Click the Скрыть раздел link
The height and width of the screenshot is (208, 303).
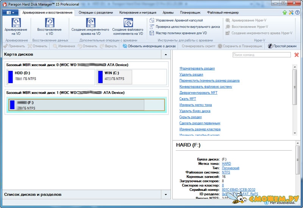(191, 117)
